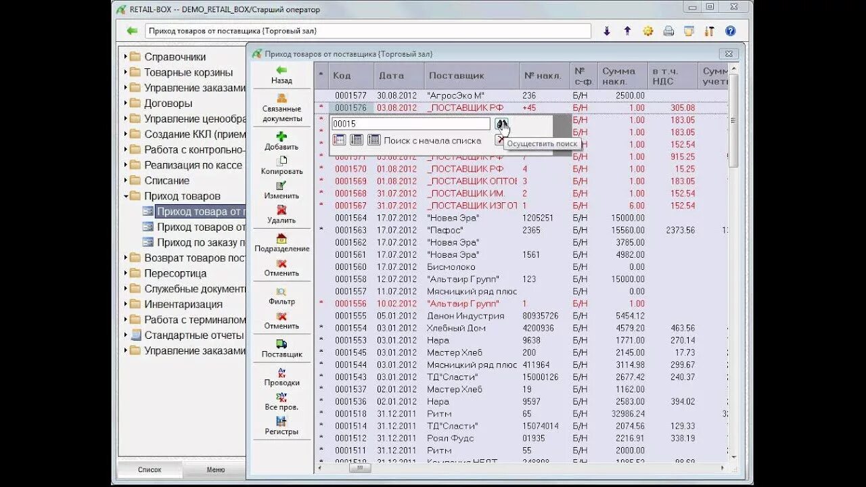The image size is (866, 487).
Task: Click Данон Индустрия supplier cell
Action: point(472,316)
